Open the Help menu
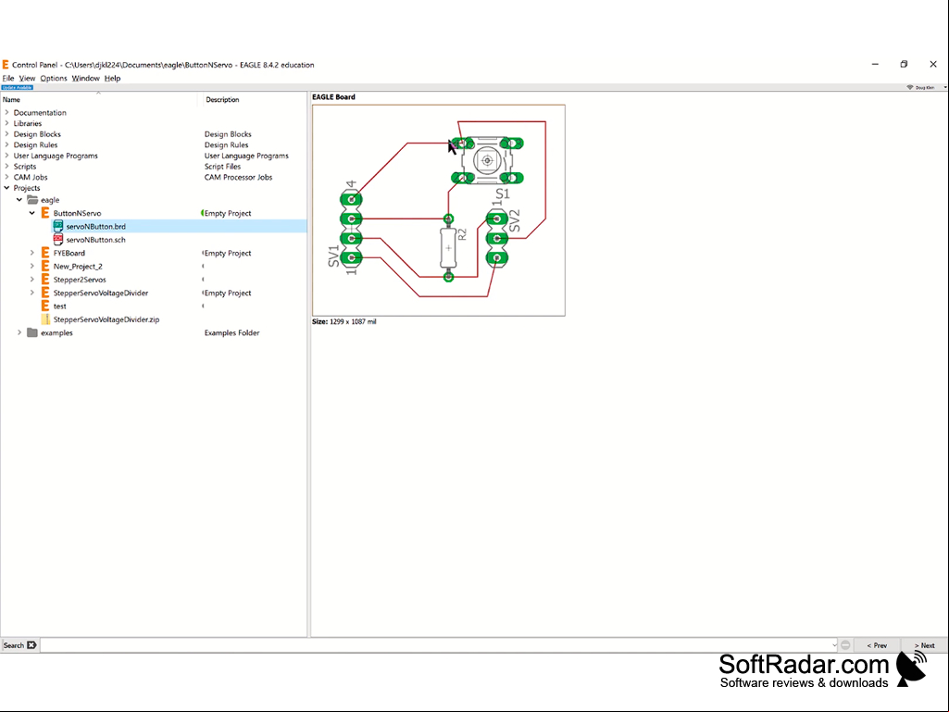Screen dimensions: 949x712 click(113, 78)
